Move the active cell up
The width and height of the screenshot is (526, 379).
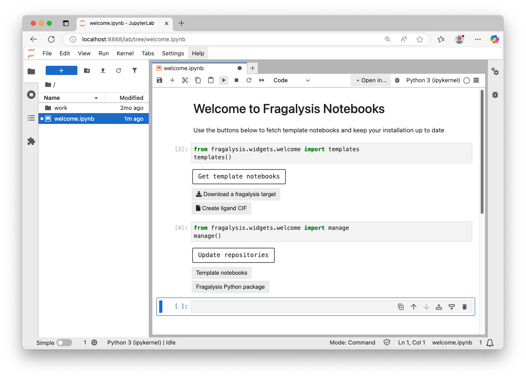coord(414,307)
